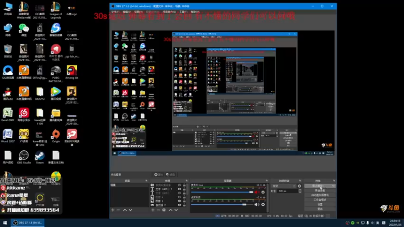Open the OBS Studio desktop shortcut
The height and width of the screenshot is (227, 404).
[24, 157]
